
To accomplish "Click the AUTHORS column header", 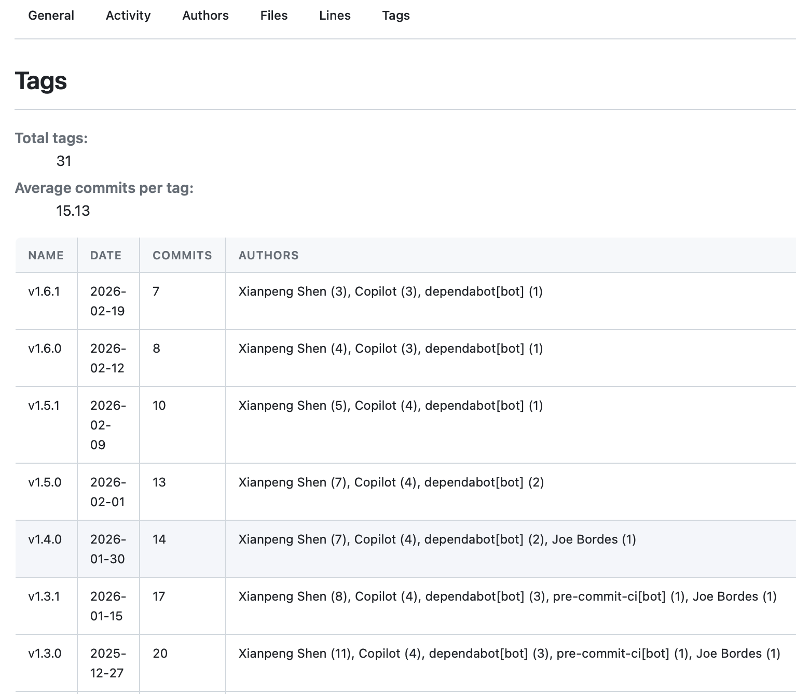I will pyautogui.click(x=268, y=255).
